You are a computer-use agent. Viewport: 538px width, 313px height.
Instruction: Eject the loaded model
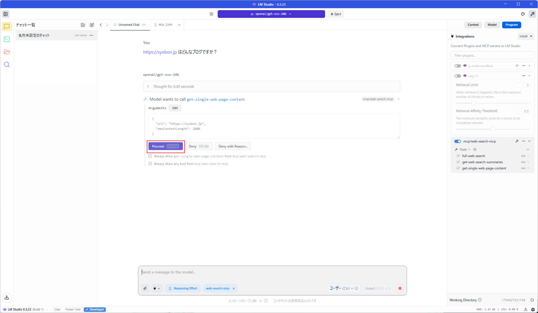point(336,14)
